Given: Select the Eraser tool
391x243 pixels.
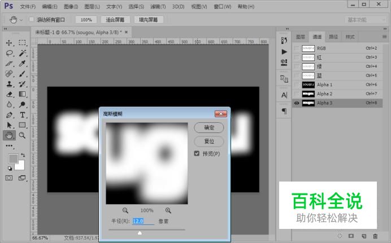Looking at the screenshot, I should 9,94.
